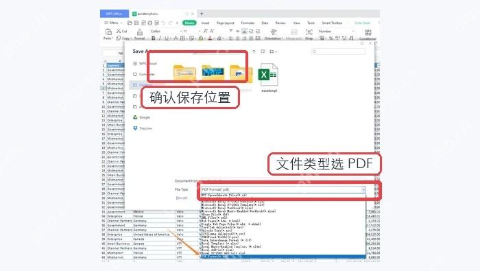Click the Merge and center icon
Screen dimensions: 480x271
[x=294, y=32]
